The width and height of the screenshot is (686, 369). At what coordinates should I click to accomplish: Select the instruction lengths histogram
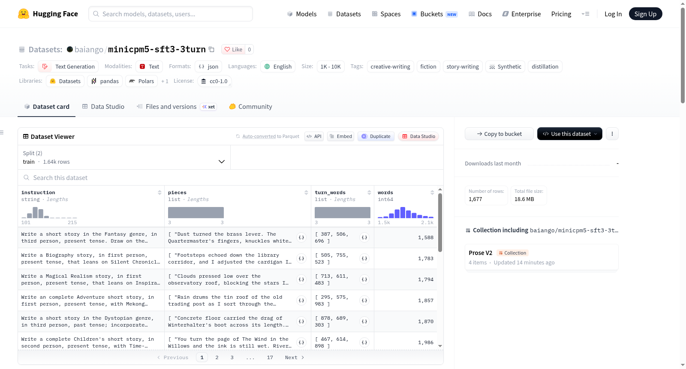click(x=49, y=213)
